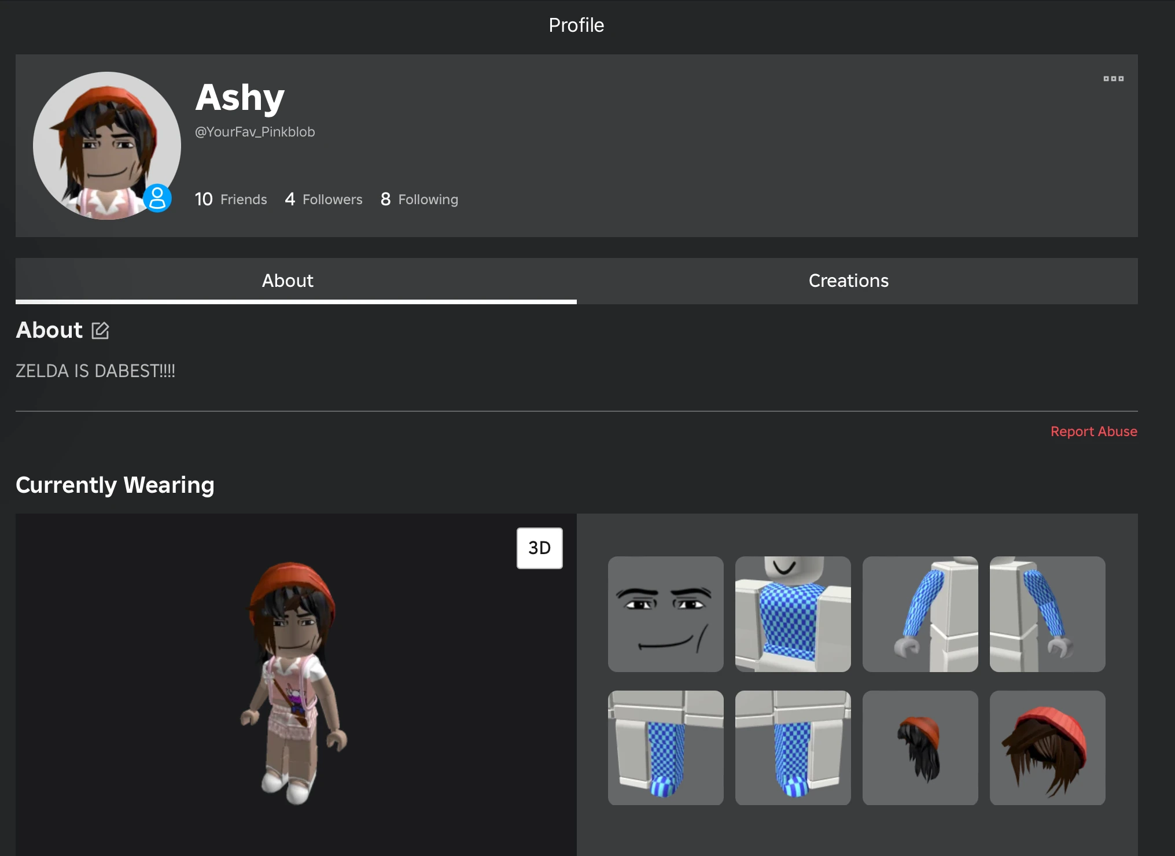
Task: Select the blue checkered torso item
Action: [793, 614]
